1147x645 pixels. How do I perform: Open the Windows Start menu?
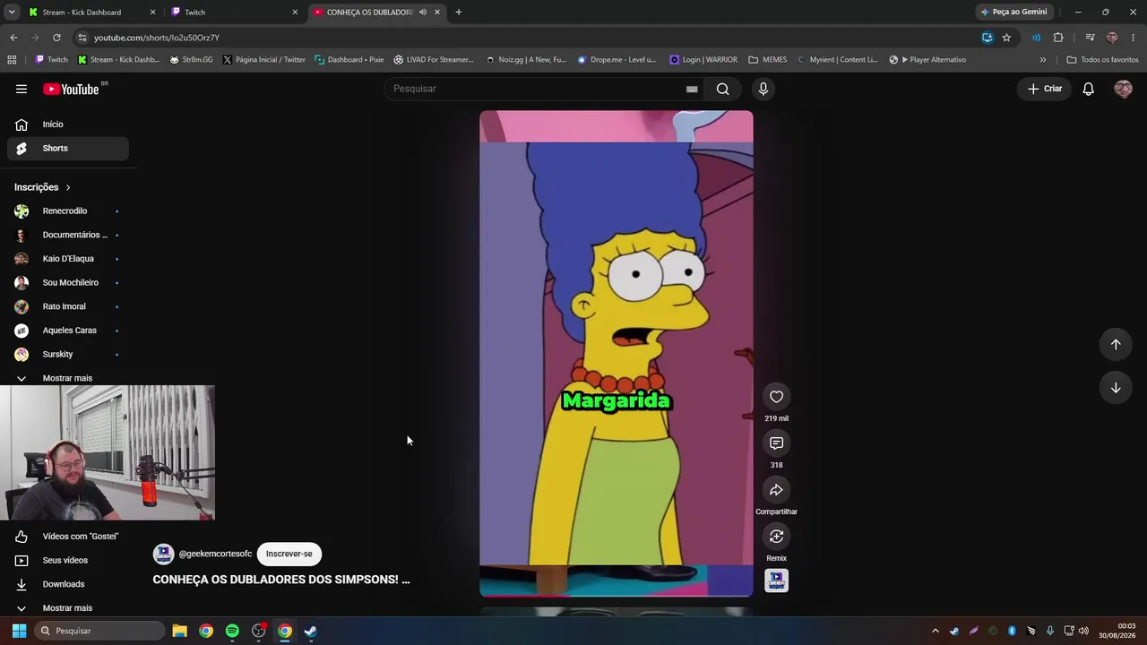[19, 631]
